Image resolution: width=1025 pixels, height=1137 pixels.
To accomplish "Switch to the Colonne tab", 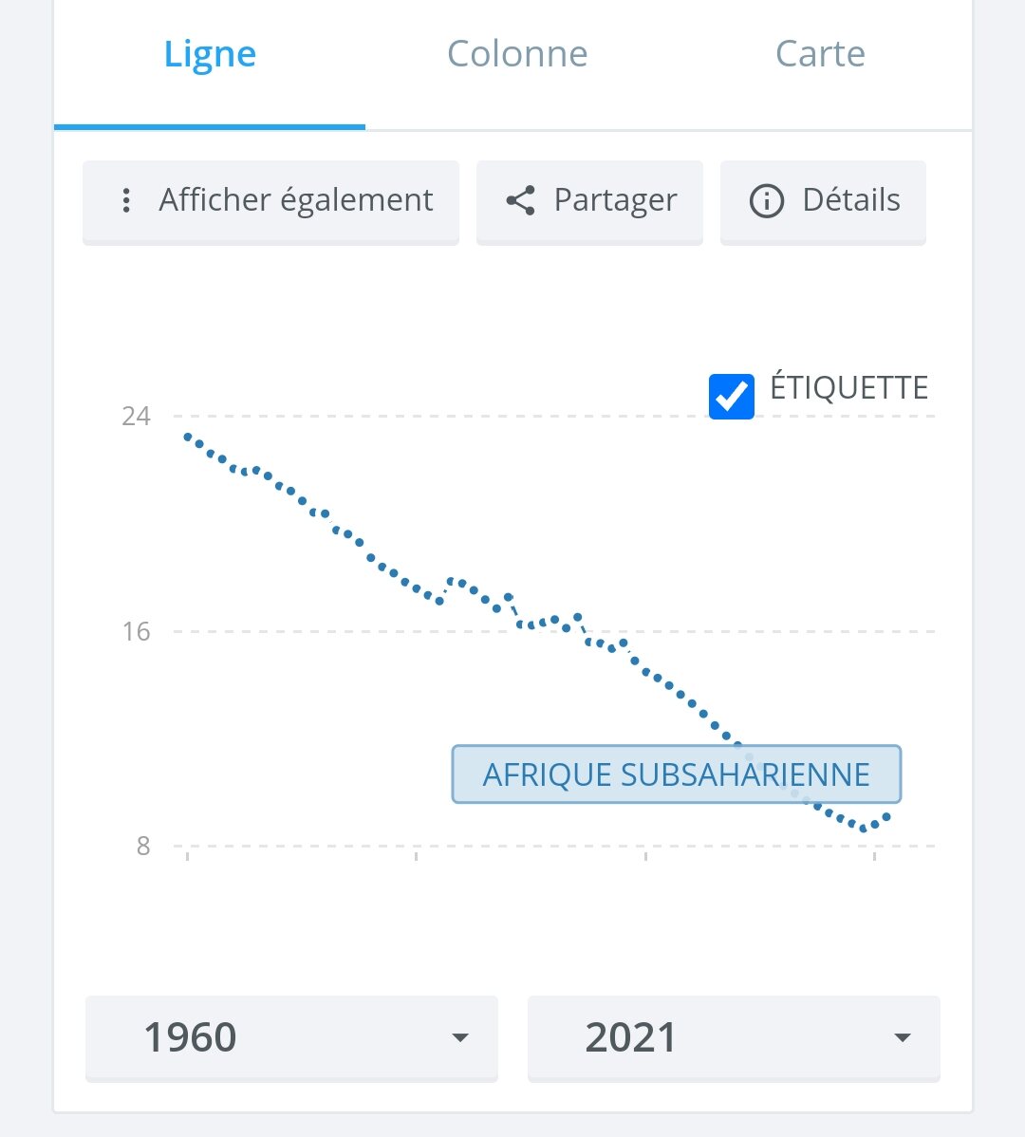I will [517, 54].
